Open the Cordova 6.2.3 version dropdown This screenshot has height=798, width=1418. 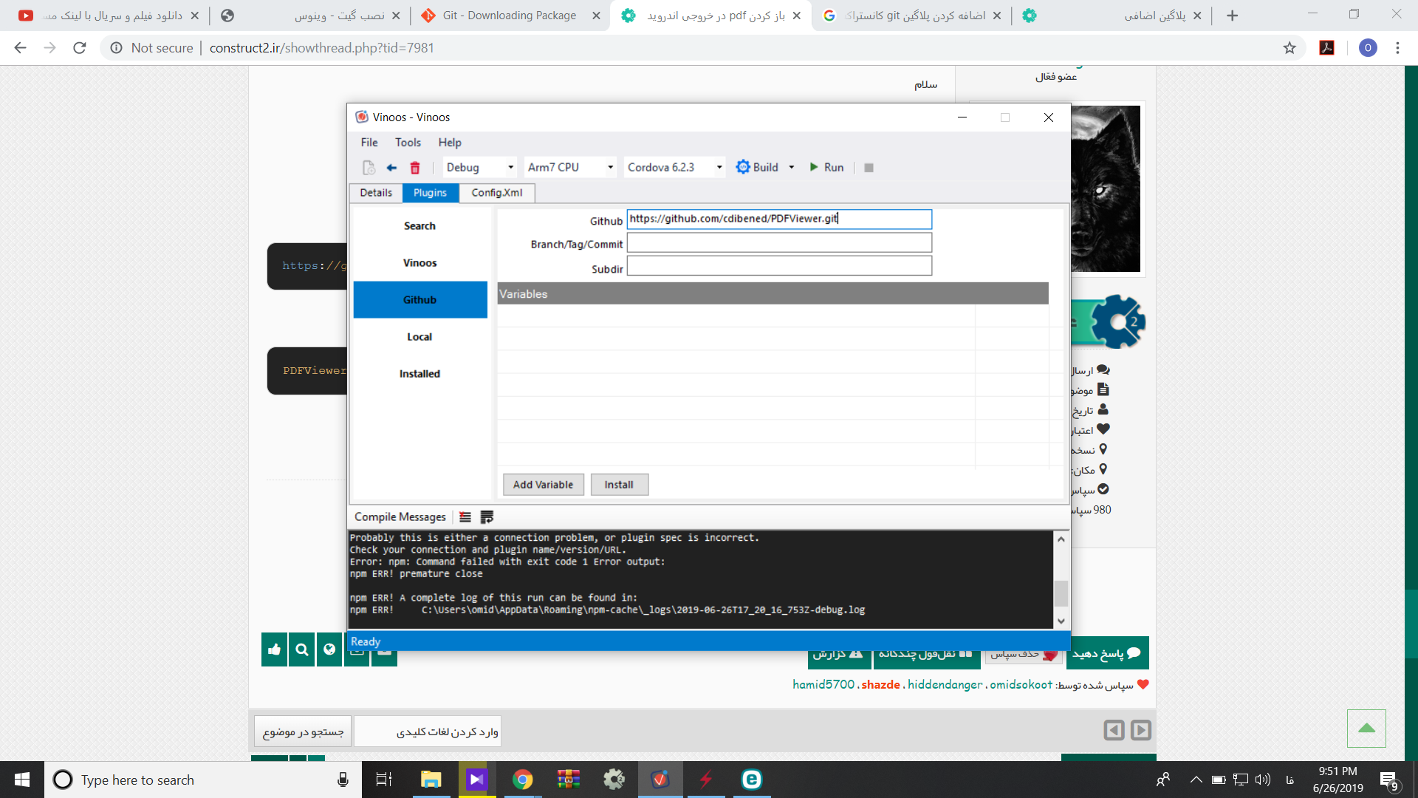(674, 167)
